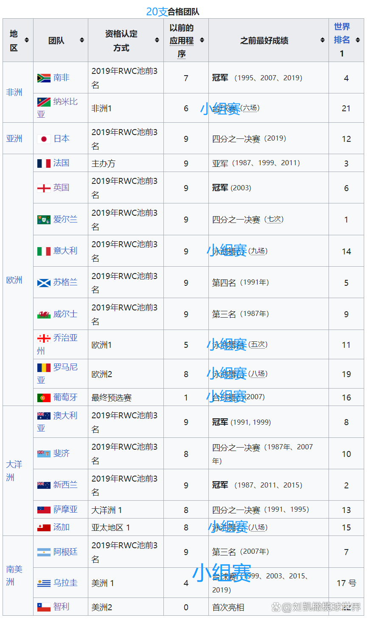Click the South Africa flag icon
The image size is (368, 620).
tap(44, 78)
